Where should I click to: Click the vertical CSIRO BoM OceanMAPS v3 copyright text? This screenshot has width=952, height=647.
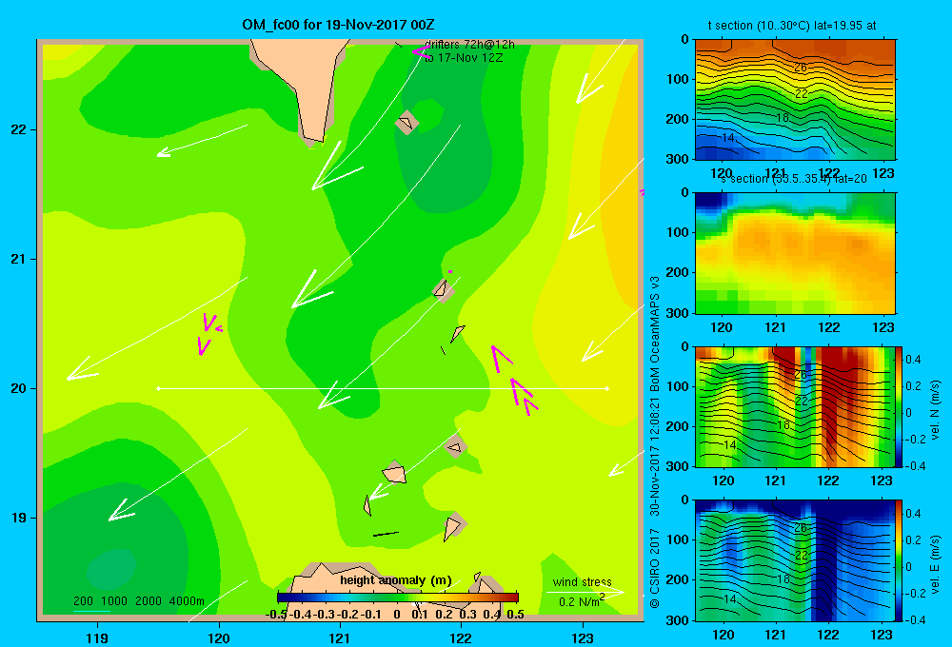pyautogui.click(x=655, y=441)
